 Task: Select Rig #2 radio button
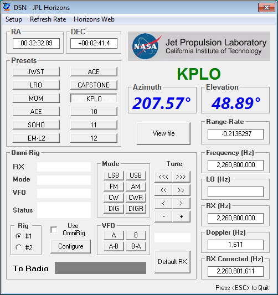coord(19,247)
